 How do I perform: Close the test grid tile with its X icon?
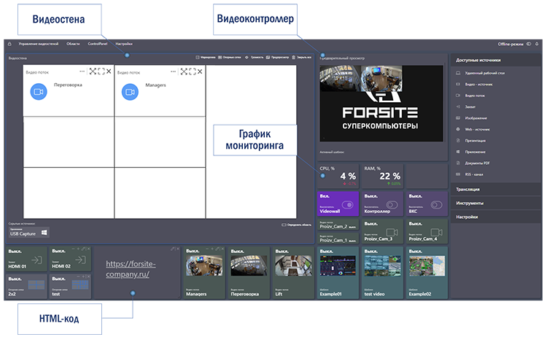pyautogui.click(x=88, y=276)
